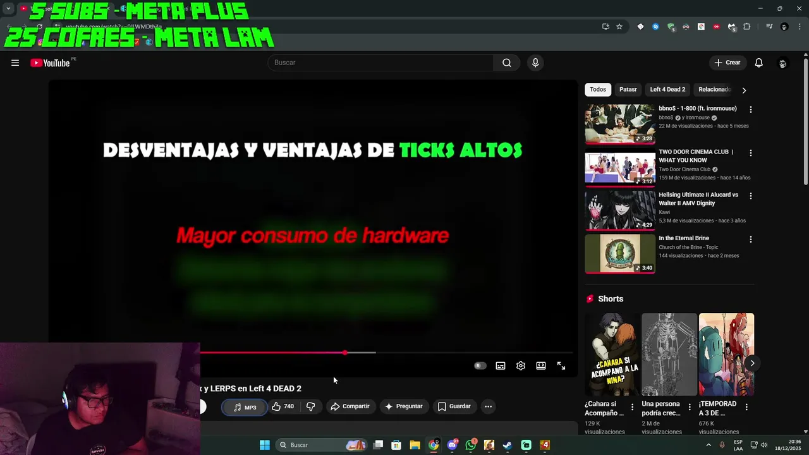This screenshot has width=809, height=455.
Task: Like the video with 740 likes
Action: click(283, 406)
